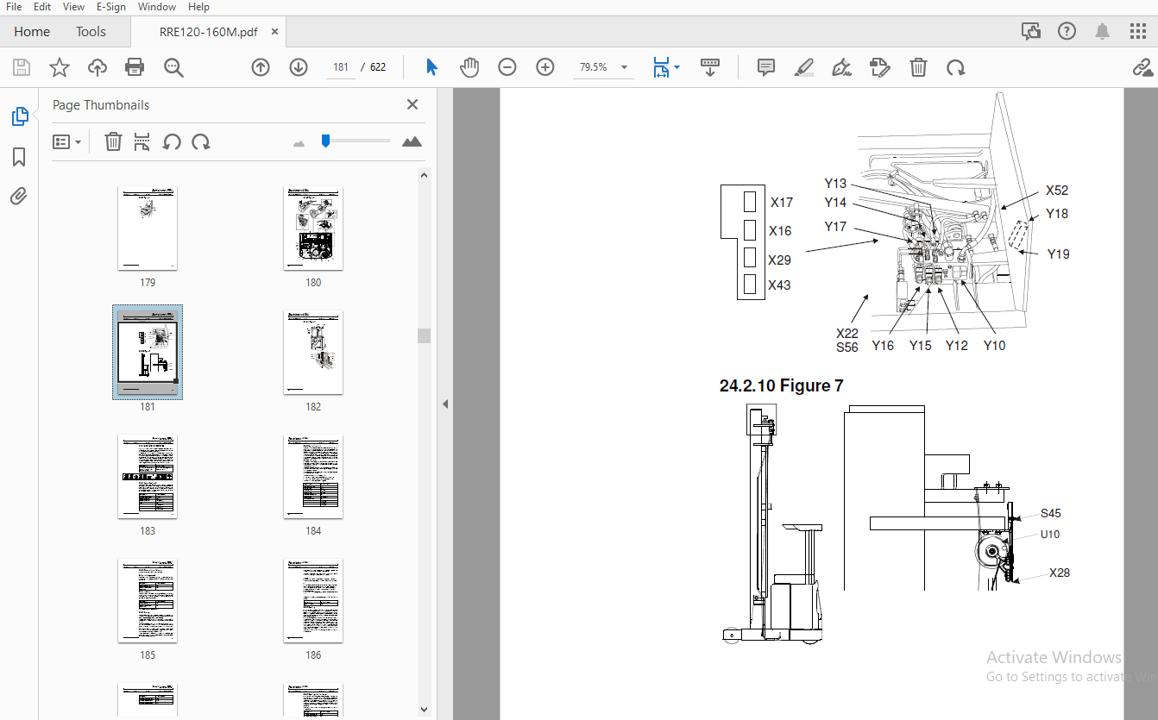Click the Save file icon
This screenshot has height=720, width=1158.
tap(22, 67)
